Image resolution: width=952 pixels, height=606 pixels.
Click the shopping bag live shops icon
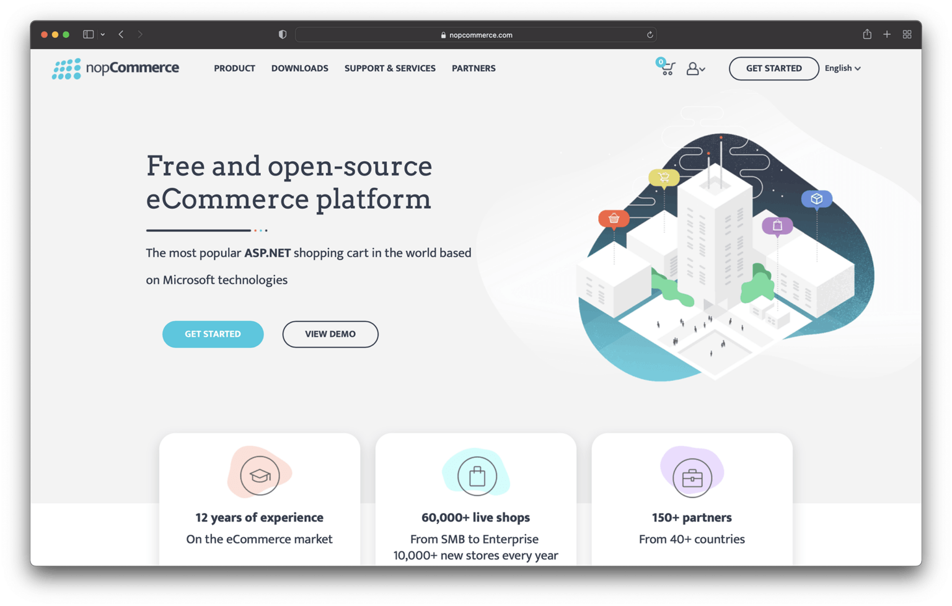pos(475,475)
